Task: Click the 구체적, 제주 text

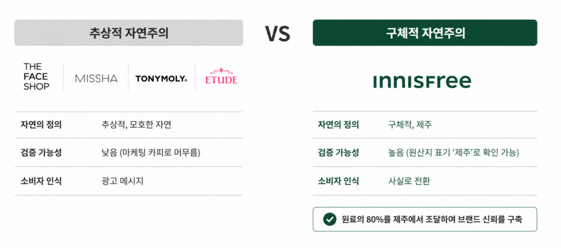Action: [x=410, y=125]
